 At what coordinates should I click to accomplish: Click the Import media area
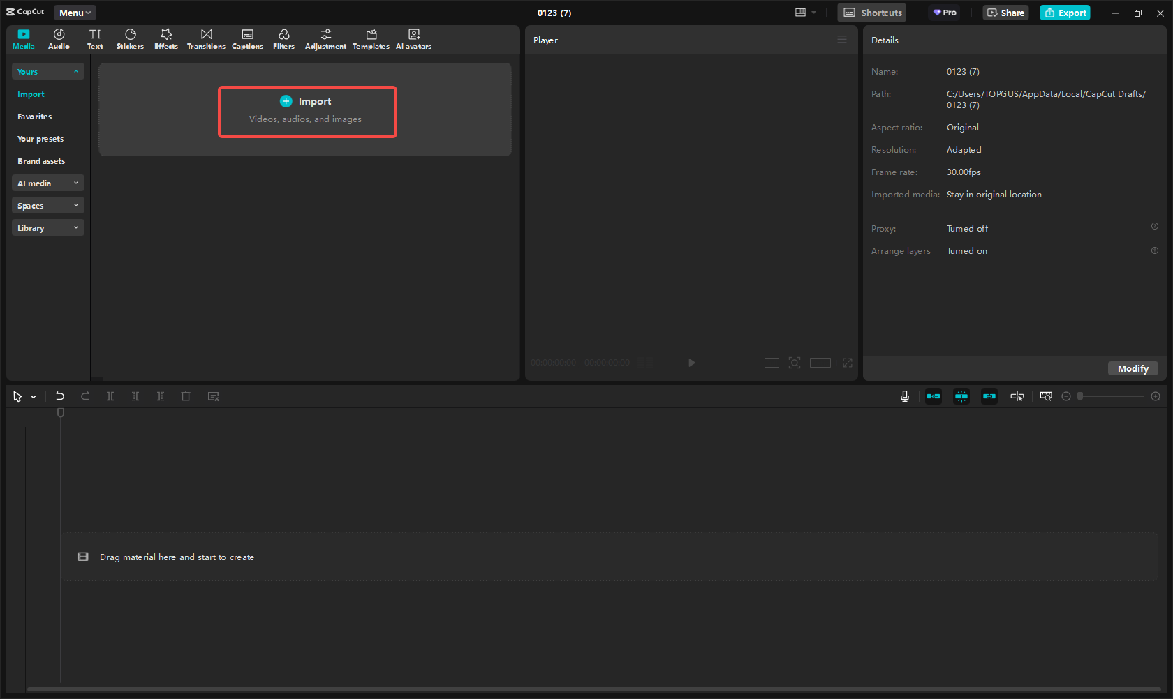(x=307, y=112)
